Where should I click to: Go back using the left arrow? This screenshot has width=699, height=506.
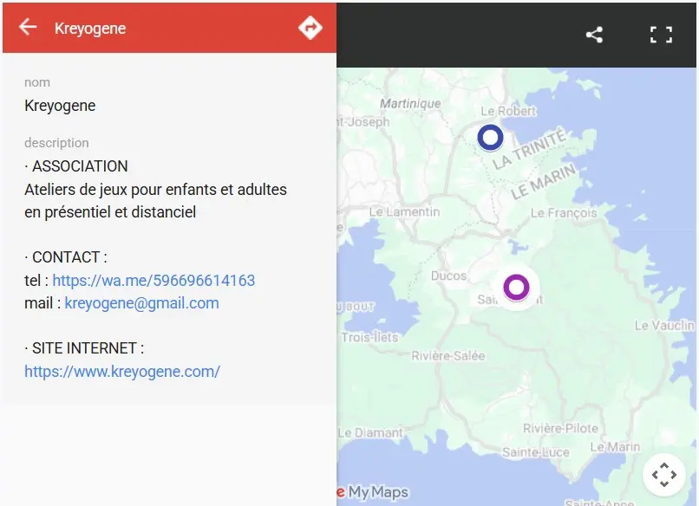click(28, 27)
